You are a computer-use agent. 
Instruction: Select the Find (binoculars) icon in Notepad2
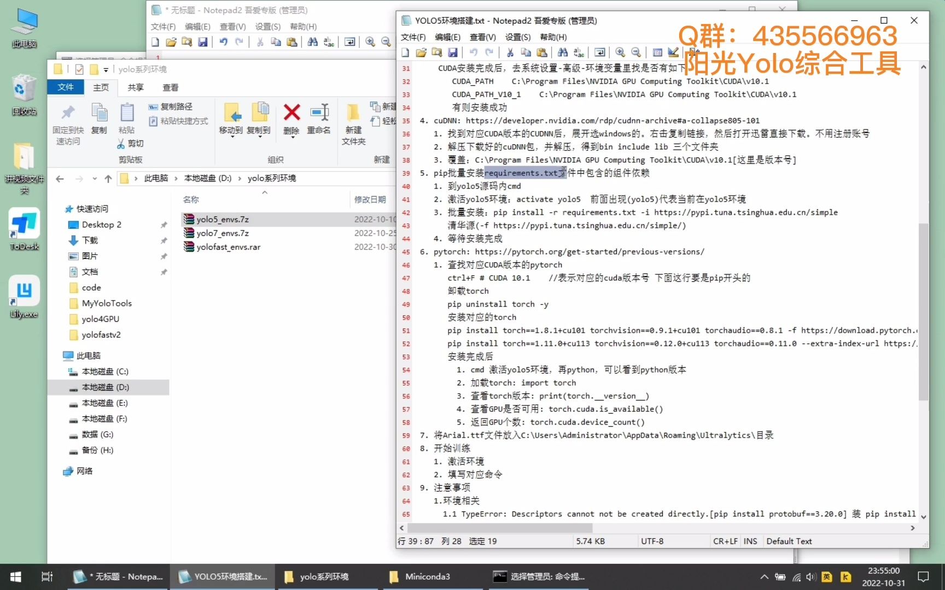pyautogui.click(x=563, y=52)
